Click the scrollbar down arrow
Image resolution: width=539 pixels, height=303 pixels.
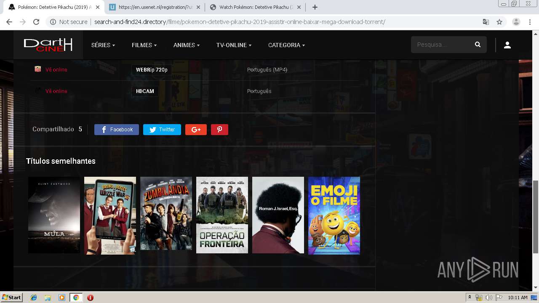(x=536, y=288)
